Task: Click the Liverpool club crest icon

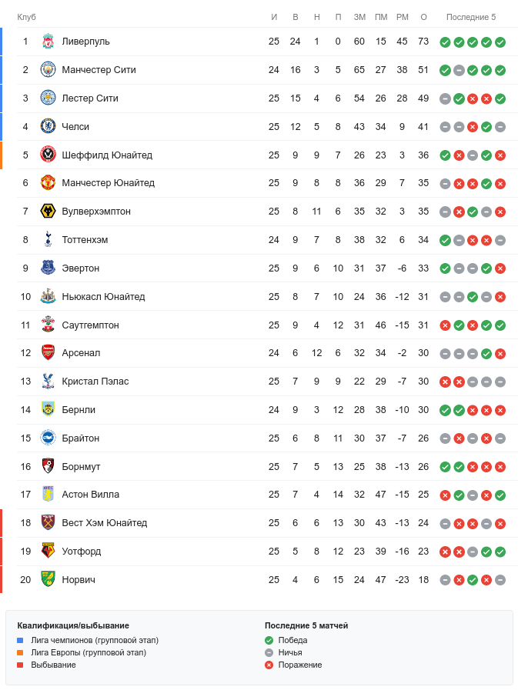Action: coord(48,42)
